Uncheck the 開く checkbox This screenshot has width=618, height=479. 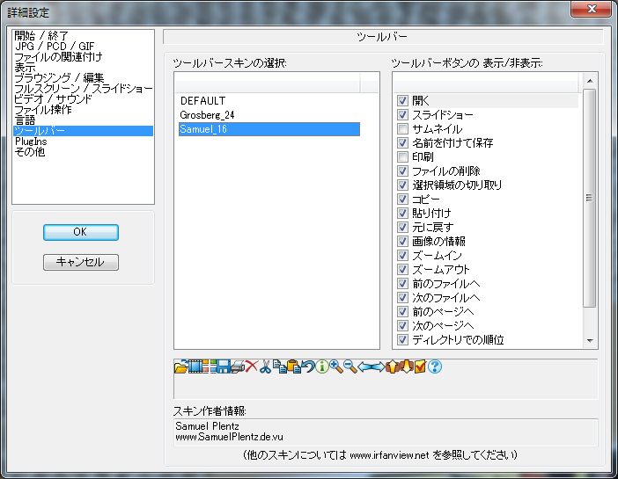[402, 101]
